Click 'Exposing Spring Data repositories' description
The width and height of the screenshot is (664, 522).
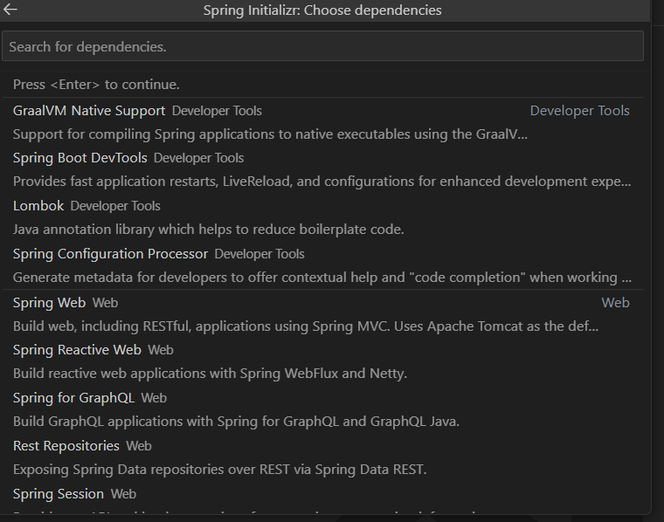(219, 470)
